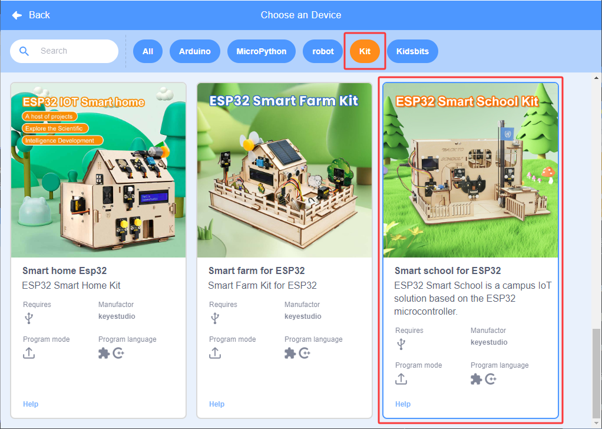Click USB requires icon on Smart home card
602x429 pixels.
pyautogui.click(x=29, y=318)
